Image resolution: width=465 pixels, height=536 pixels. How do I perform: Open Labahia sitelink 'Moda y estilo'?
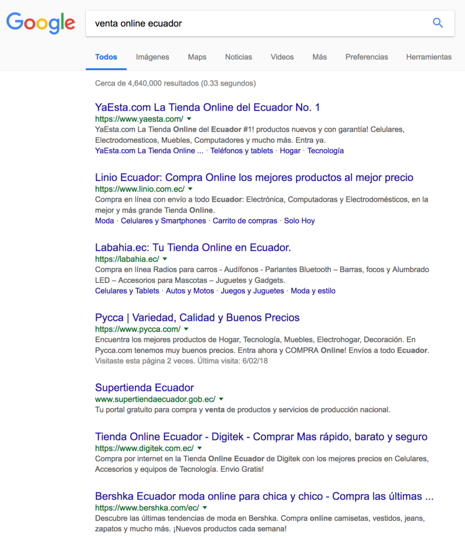(x=313, y=291)
